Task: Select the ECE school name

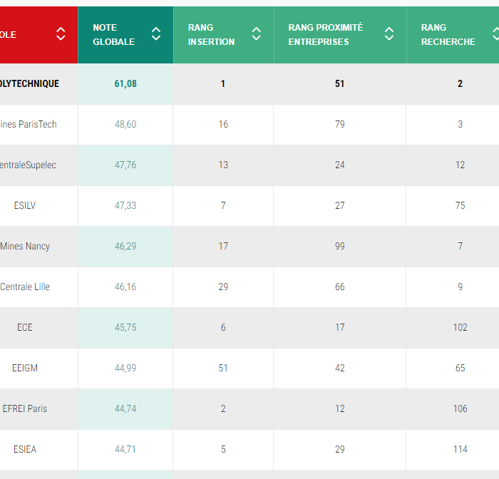Action: pos(25,327)
